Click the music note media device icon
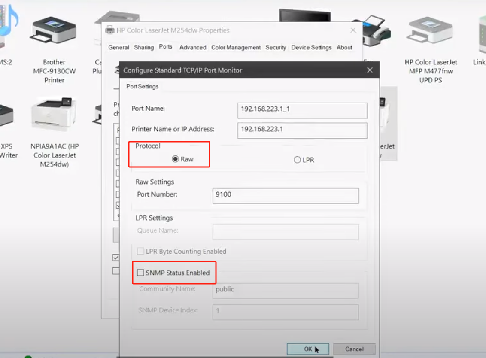This screenshot has height=358, width=486. pos(9,19)
